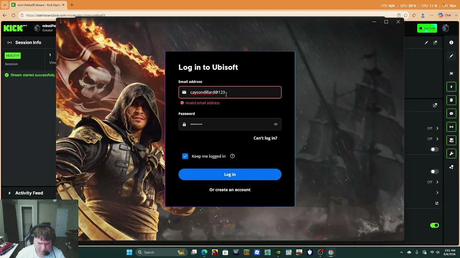Open the info icon in Kick sidebar

click(451, 43)
